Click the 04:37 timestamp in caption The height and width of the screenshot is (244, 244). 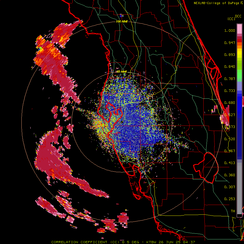[189, 242]
